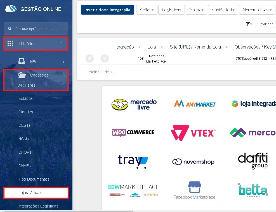Image resolution: width=276 pixels, height=212 pixels.
Task: Select the B2W Marketplace logo
Action: pyautogui.click(x=133, y=191)
